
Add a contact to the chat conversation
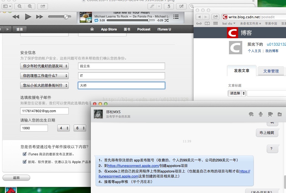251,114
